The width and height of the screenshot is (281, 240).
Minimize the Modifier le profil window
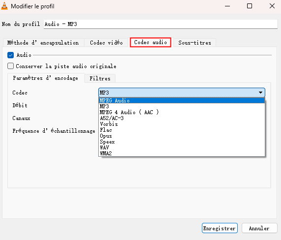[x=227, y=6]
